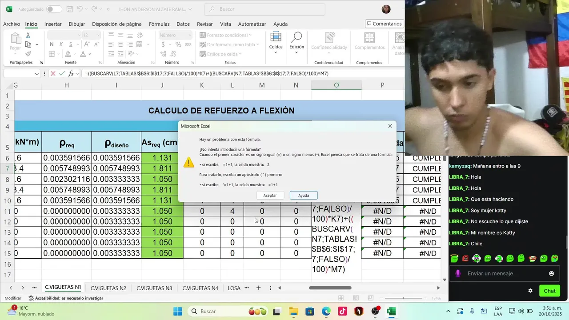Click the currency $ format icon

(x=163, y=44)
